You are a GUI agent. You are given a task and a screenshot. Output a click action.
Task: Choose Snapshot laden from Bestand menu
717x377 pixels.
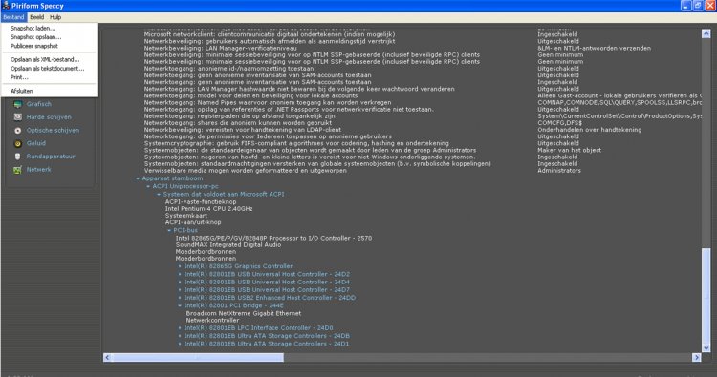[33, 29]
